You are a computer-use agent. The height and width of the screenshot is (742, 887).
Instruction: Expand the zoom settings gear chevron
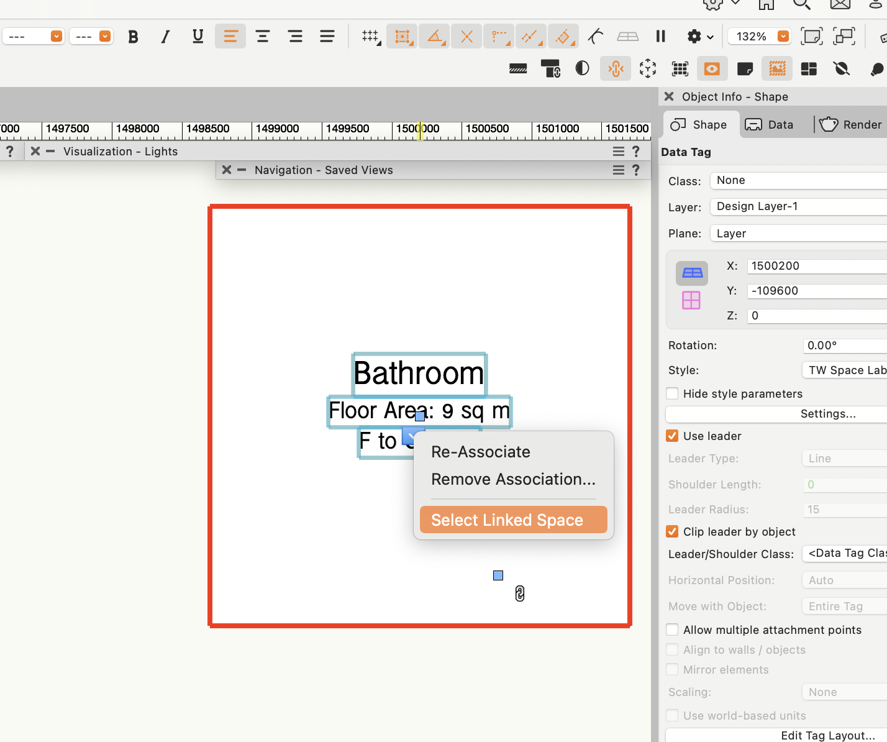pos(710,36)
